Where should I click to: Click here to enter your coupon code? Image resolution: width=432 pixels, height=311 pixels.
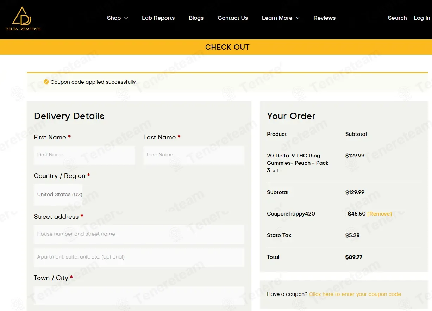tap(355, 294)
